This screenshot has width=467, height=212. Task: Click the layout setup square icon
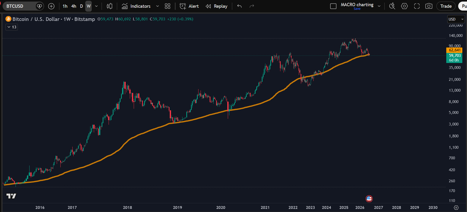pyautogui.click(x=333, y=6)
